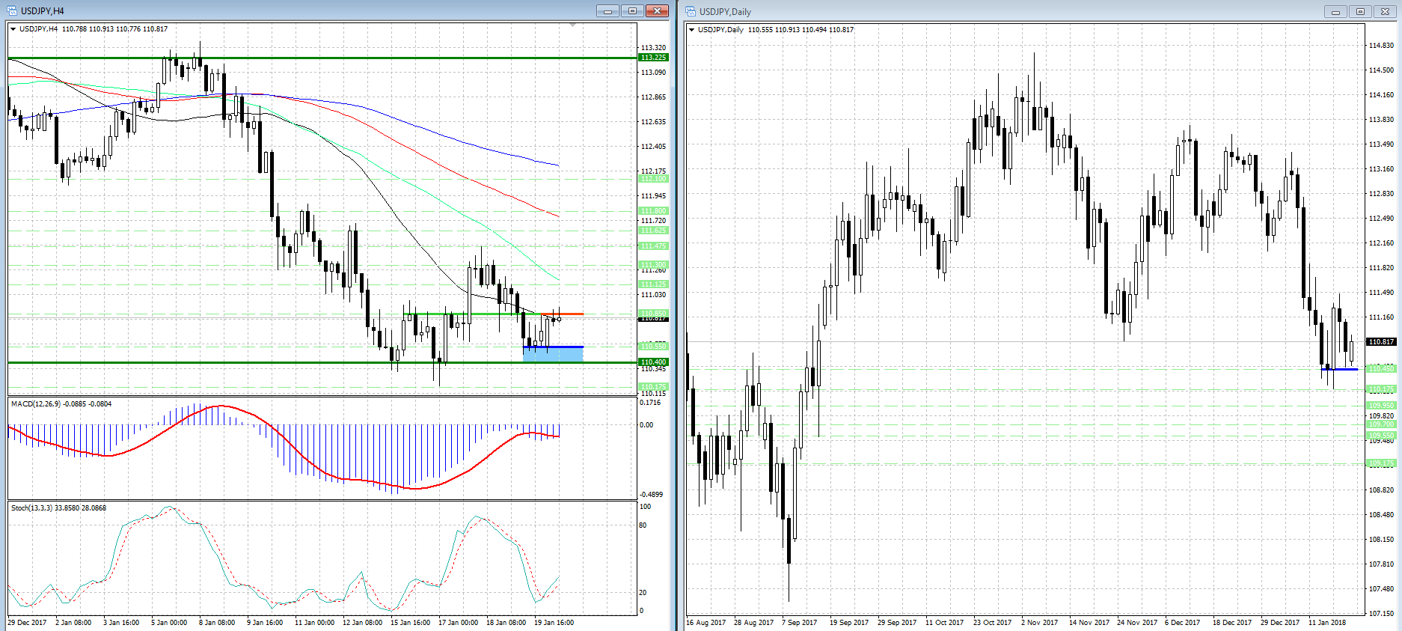
Task: Click the USDJPY,H4 window chart icon
Action: tap(12, 11)
